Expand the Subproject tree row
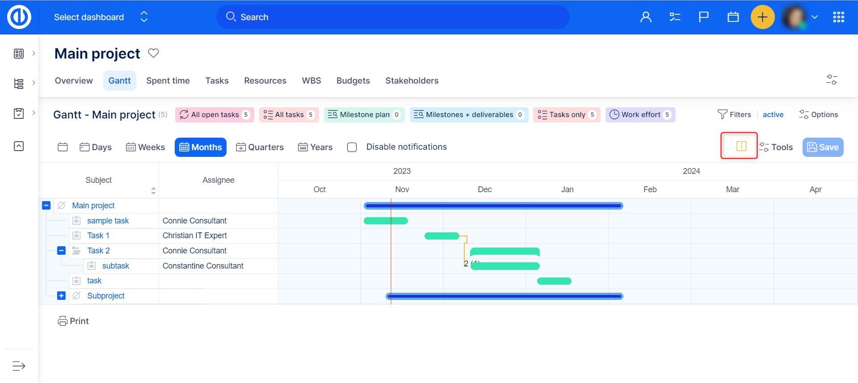The image size is (858, 383). pyautogui.click(x=62, y=296)
